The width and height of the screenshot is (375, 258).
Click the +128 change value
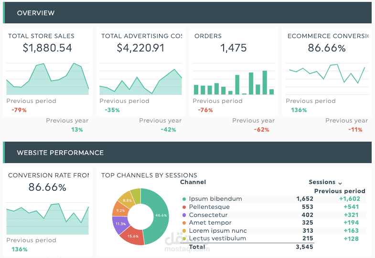(351, 238)
